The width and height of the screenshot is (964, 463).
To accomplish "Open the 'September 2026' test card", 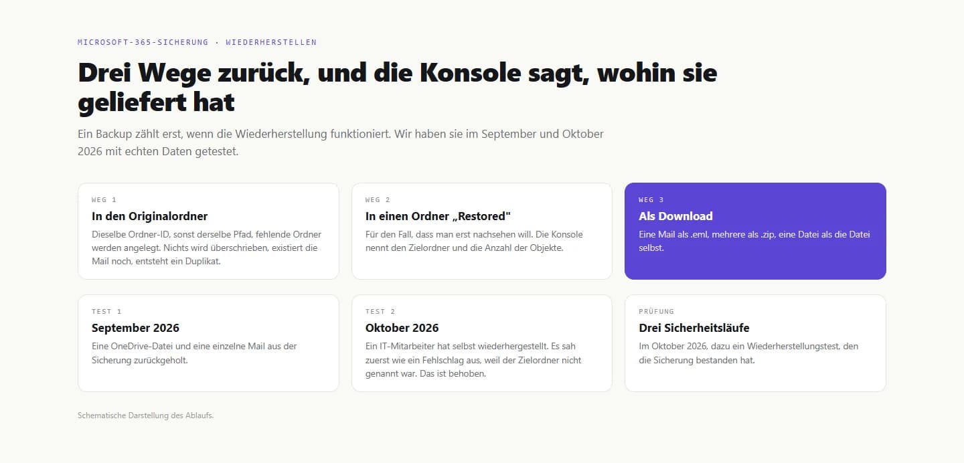I will [x=208, y=343].
